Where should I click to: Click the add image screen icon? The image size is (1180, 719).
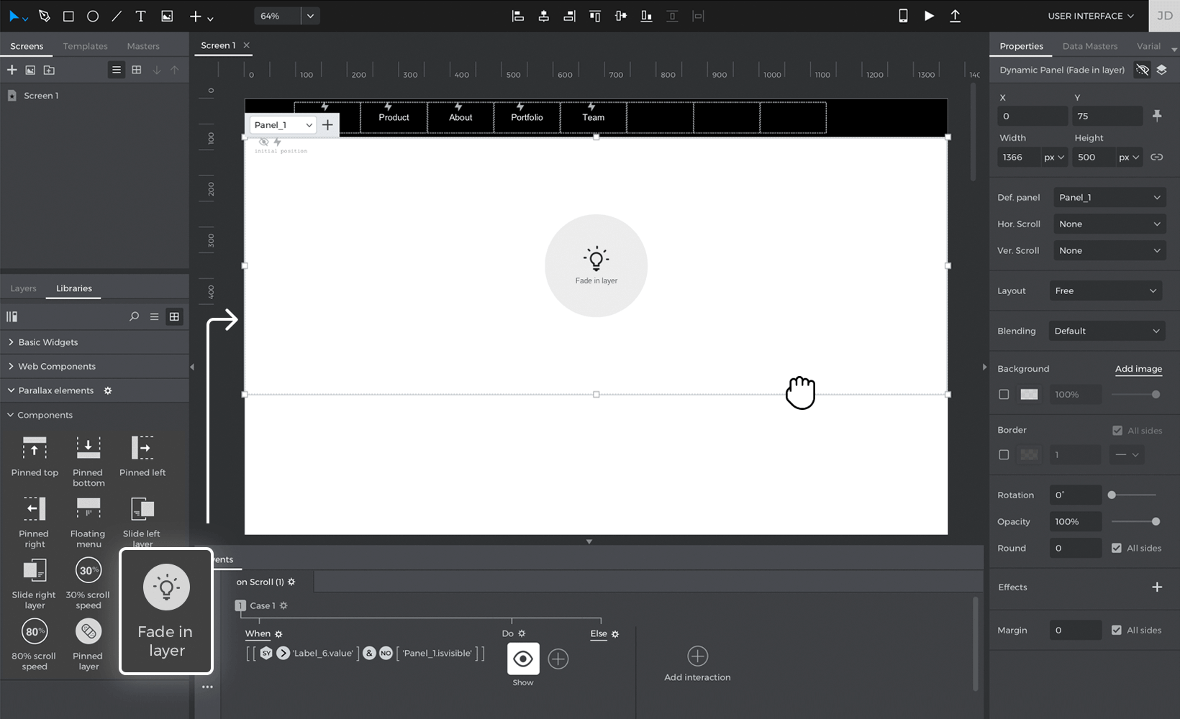click(x=30, y=70)
